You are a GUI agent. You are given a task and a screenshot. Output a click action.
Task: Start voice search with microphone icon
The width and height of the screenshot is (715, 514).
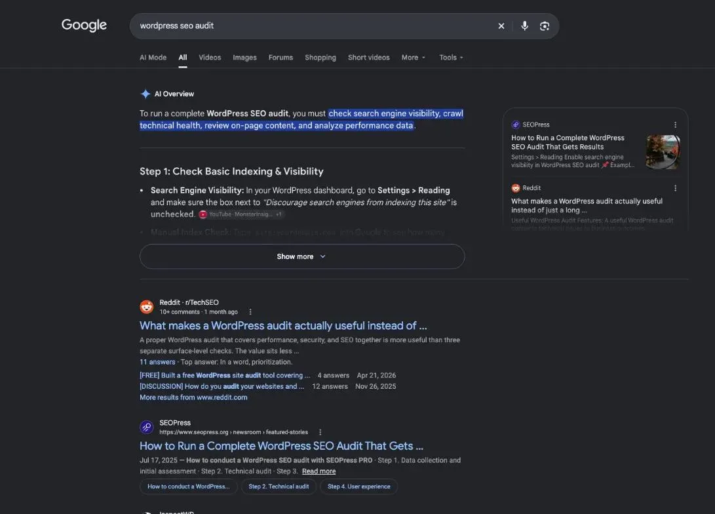[x=525, y=26]
